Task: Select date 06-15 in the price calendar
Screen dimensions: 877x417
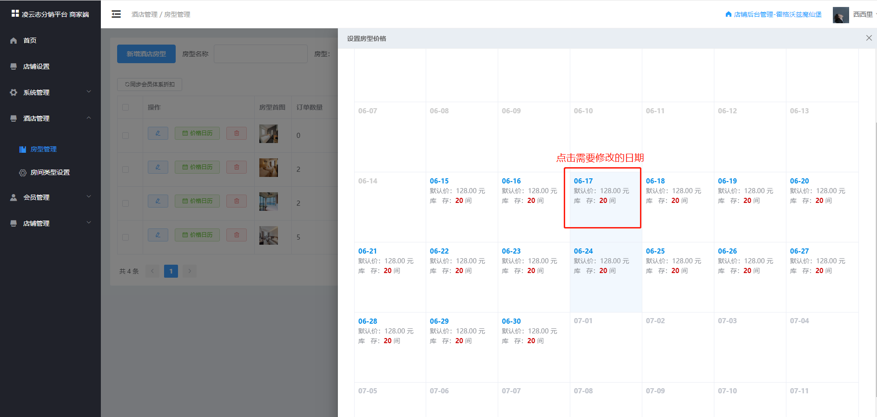Action: (x=462, y=207)
